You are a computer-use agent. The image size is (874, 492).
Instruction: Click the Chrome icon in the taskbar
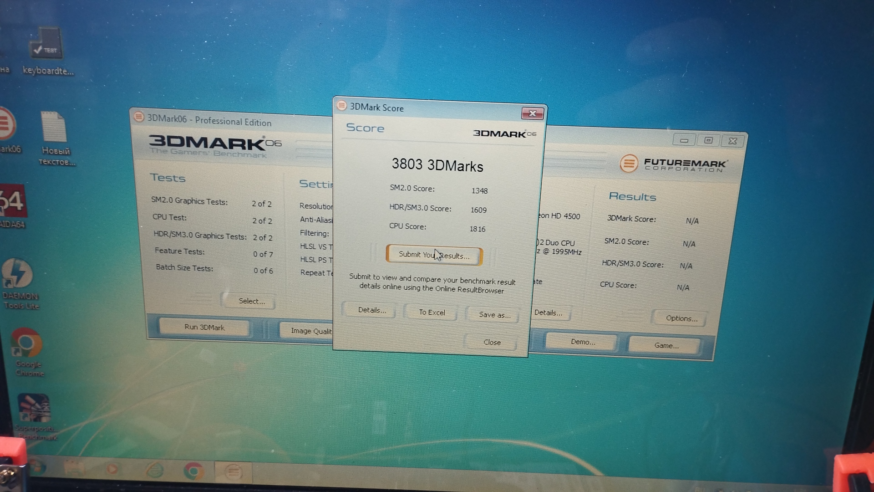pos(193,471)
